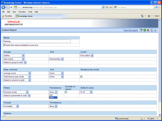Open the Favorites star button
This screenshot has height=121, width=162.
point(7,16)
